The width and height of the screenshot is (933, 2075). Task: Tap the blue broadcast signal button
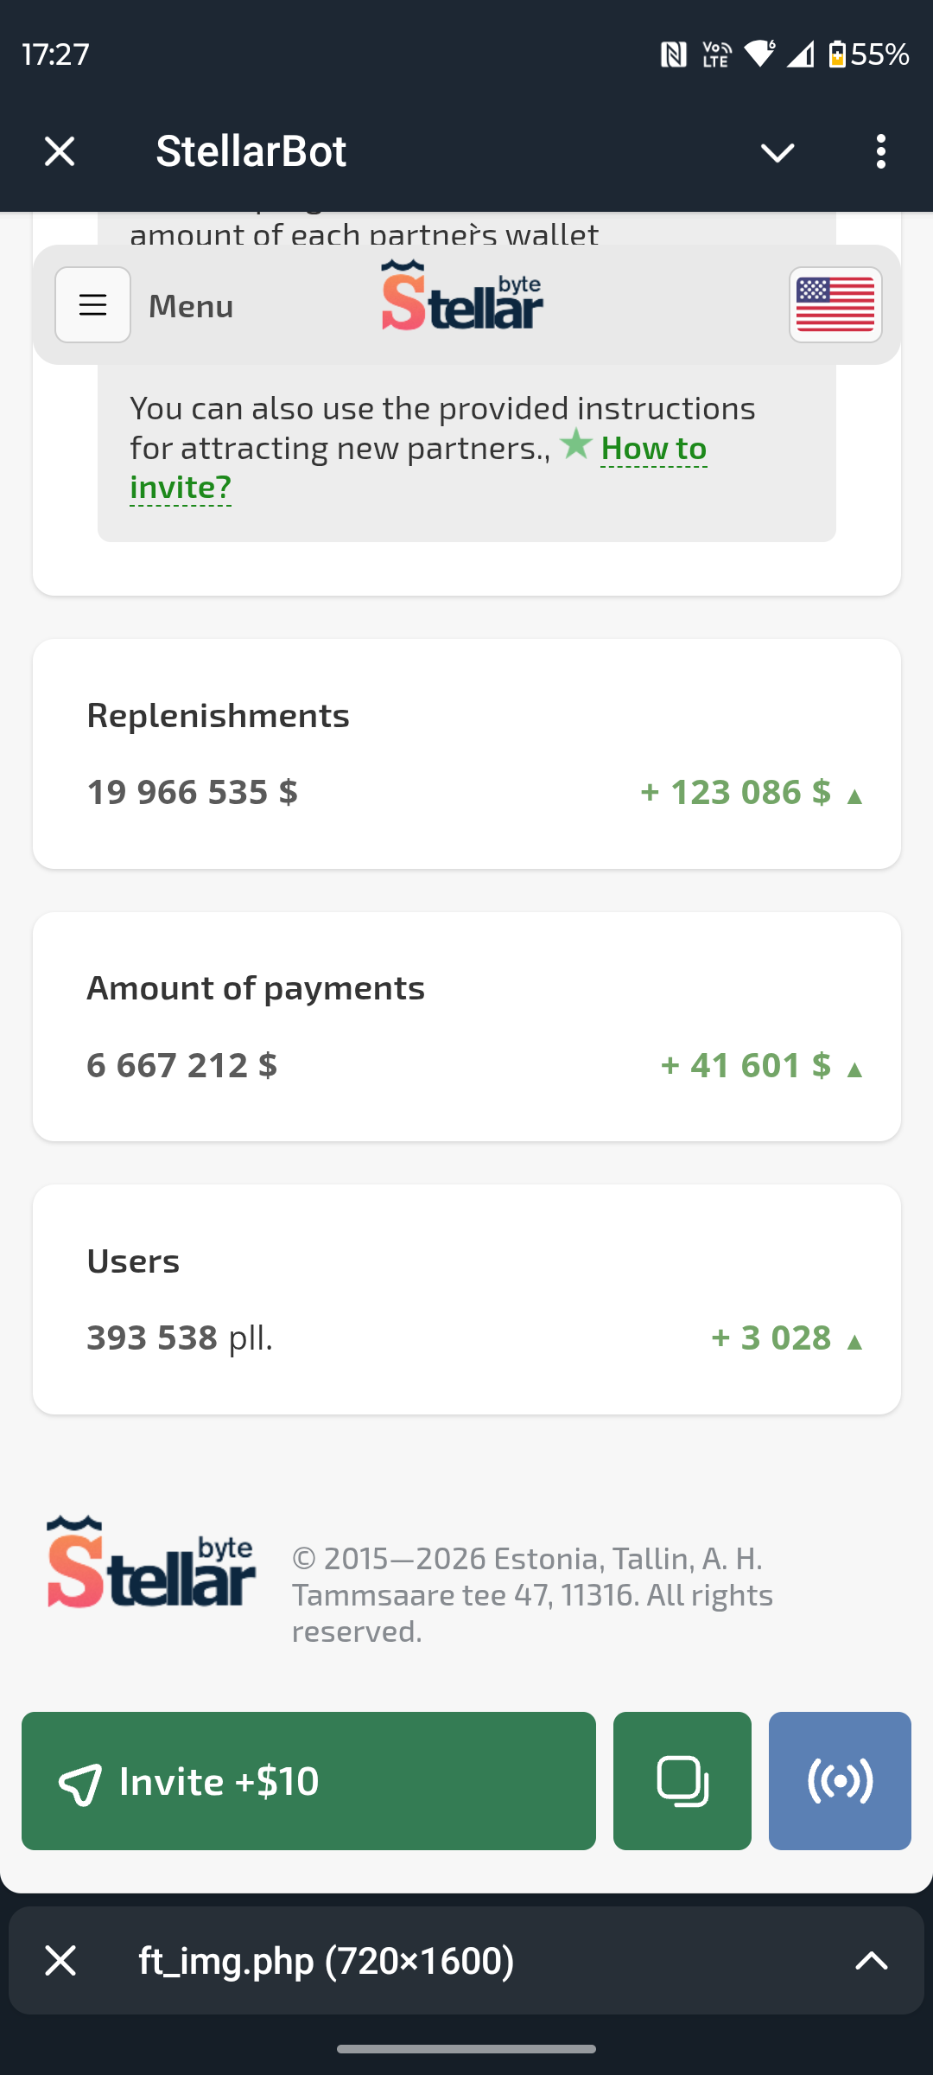[840, 1781]
